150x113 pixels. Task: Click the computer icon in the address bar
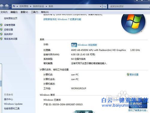click(14, 6)
